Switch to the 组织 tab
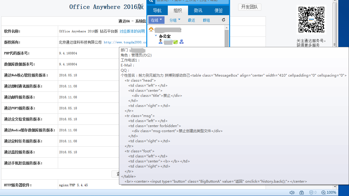Screen dimensions: 349x196 click(178, 10)
